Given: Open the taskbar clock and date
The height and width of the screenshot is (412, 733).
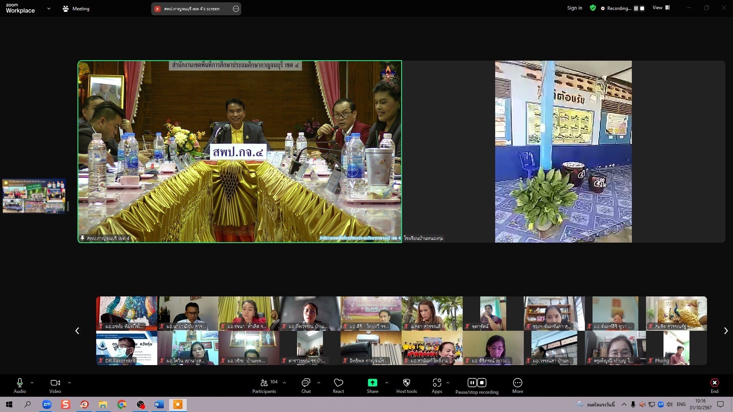Looking at the screenshot, I should (x=701, y=404).
